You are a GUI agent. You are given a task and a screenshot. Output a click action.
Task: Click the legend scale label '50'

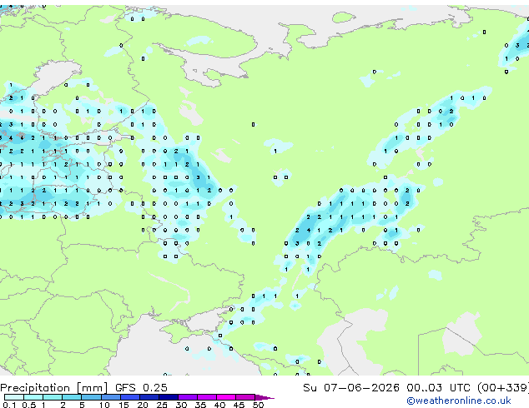pos(258,405)
